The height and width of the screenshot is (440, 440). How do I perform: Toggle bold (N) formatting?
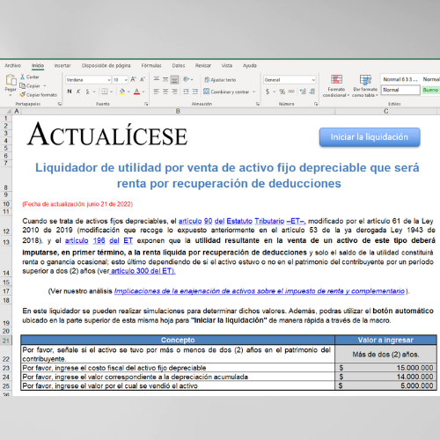[70, 92]
